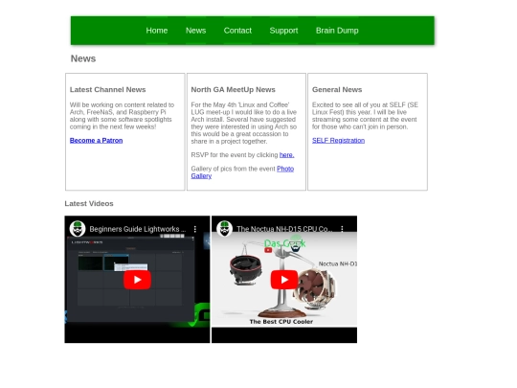
Task: Click the News page title
Action: pyautogui.click(x=83, y=58)
